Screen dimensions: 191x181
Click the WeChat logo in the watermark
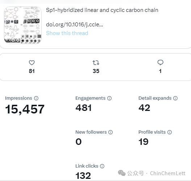(x=121, y=173)
